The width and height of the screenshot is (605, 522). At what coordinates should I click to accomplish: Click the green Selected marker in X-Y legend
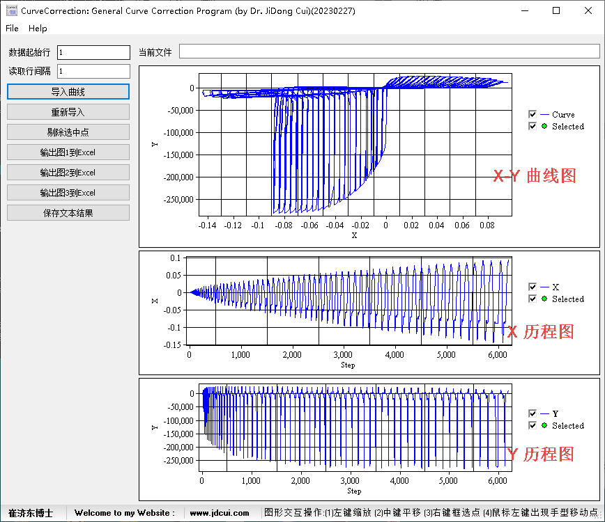pos(544,126)
